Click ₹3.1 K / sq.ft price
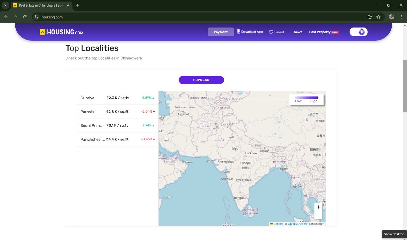Viewport: 407px width, 240px height. (x=117, y=125)
